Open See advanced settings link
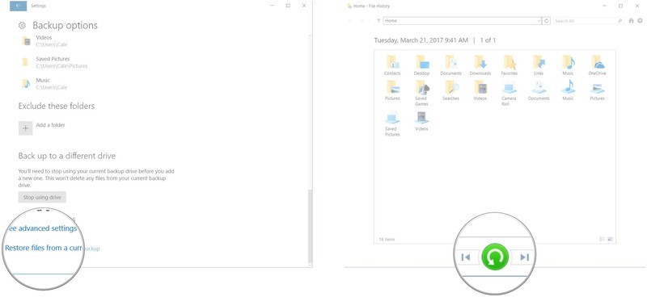Screen dimensions: 647x297 pyautogui.click(x=42, y=228)
